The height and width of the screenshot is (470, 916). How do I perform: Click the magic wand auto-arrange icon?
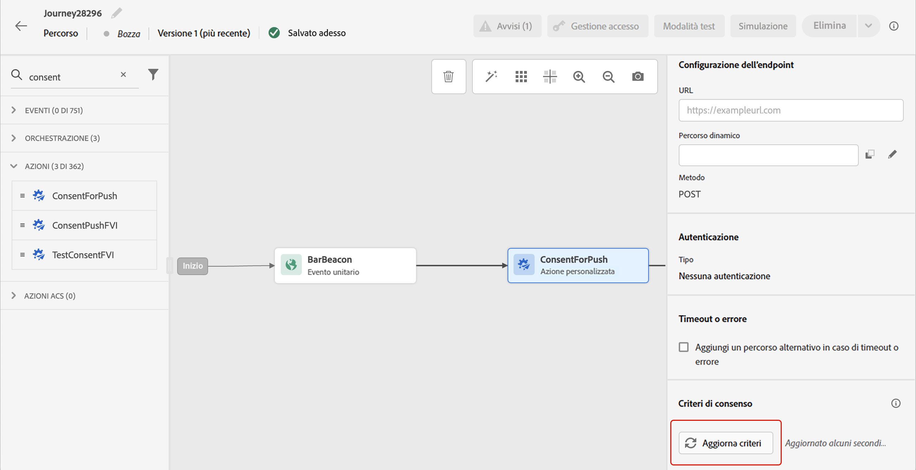(x=491, y=76)
